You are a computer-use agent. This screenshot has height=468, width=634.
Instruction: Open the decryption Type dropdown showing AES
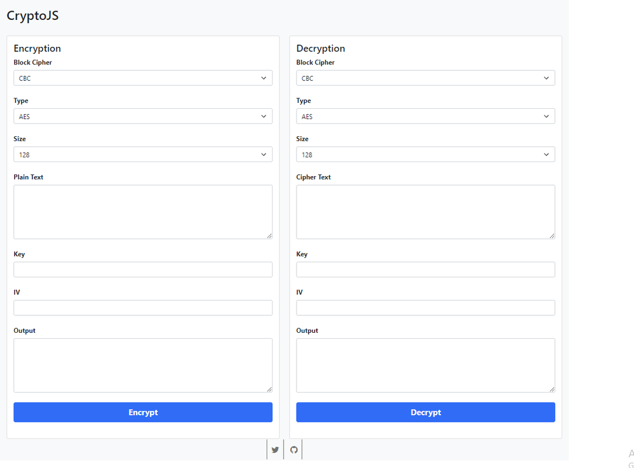pos(425,116)
